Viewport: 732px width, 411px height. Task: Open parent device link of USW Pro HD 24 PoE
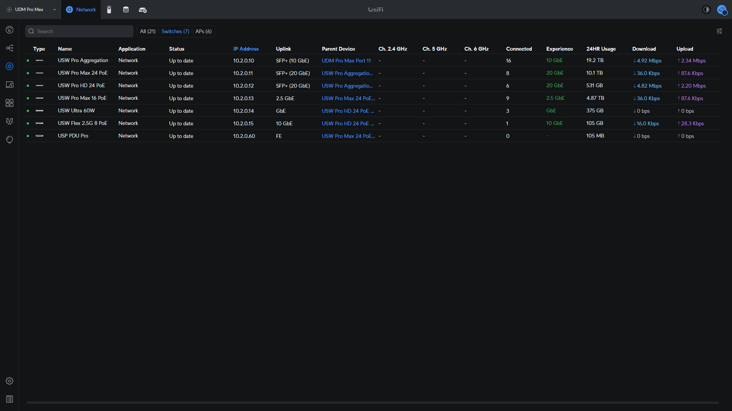click(x=347, y=86)
